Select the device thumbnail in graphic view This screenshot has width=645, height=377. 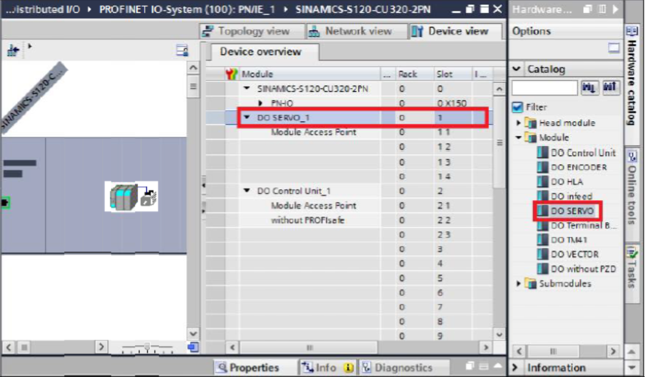coord(131,196)
